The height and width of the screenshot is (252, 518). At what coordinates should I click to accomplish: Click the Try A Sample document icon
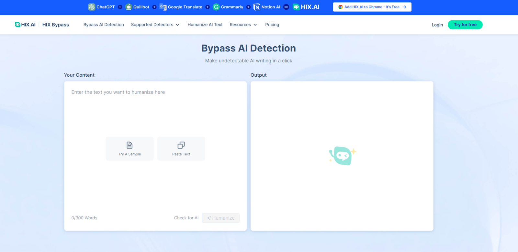point(129,145)
